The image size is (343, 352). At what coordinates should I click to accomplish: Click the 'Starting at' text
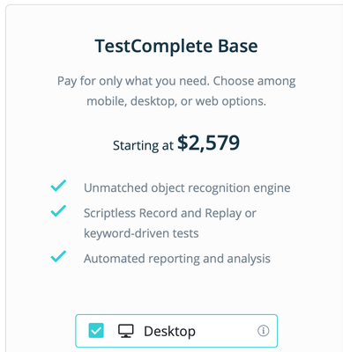click(143, 145)
